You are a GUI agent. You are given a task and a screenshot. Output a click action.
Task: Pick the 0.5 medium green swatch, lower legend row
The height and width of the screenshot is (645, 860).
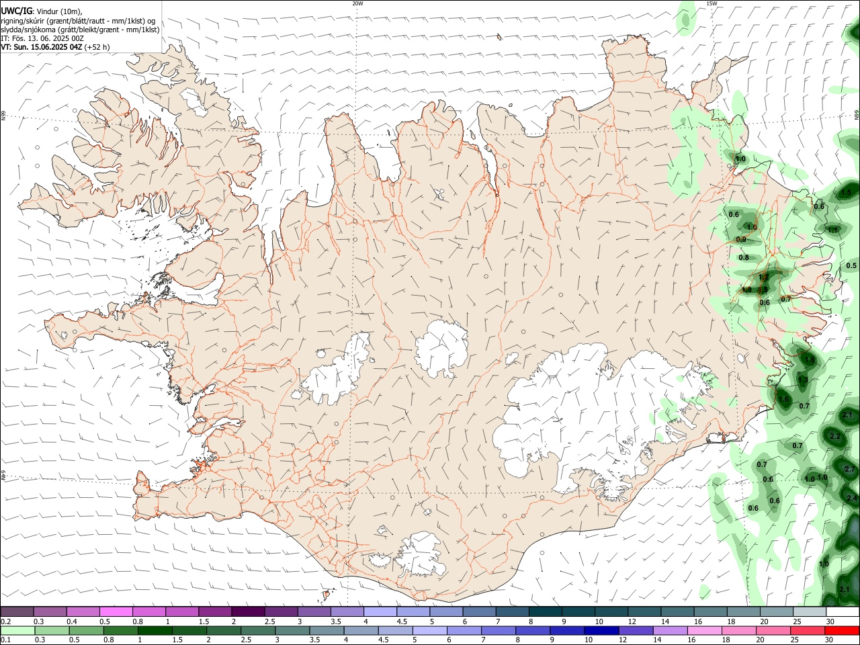tap(86, 630)
